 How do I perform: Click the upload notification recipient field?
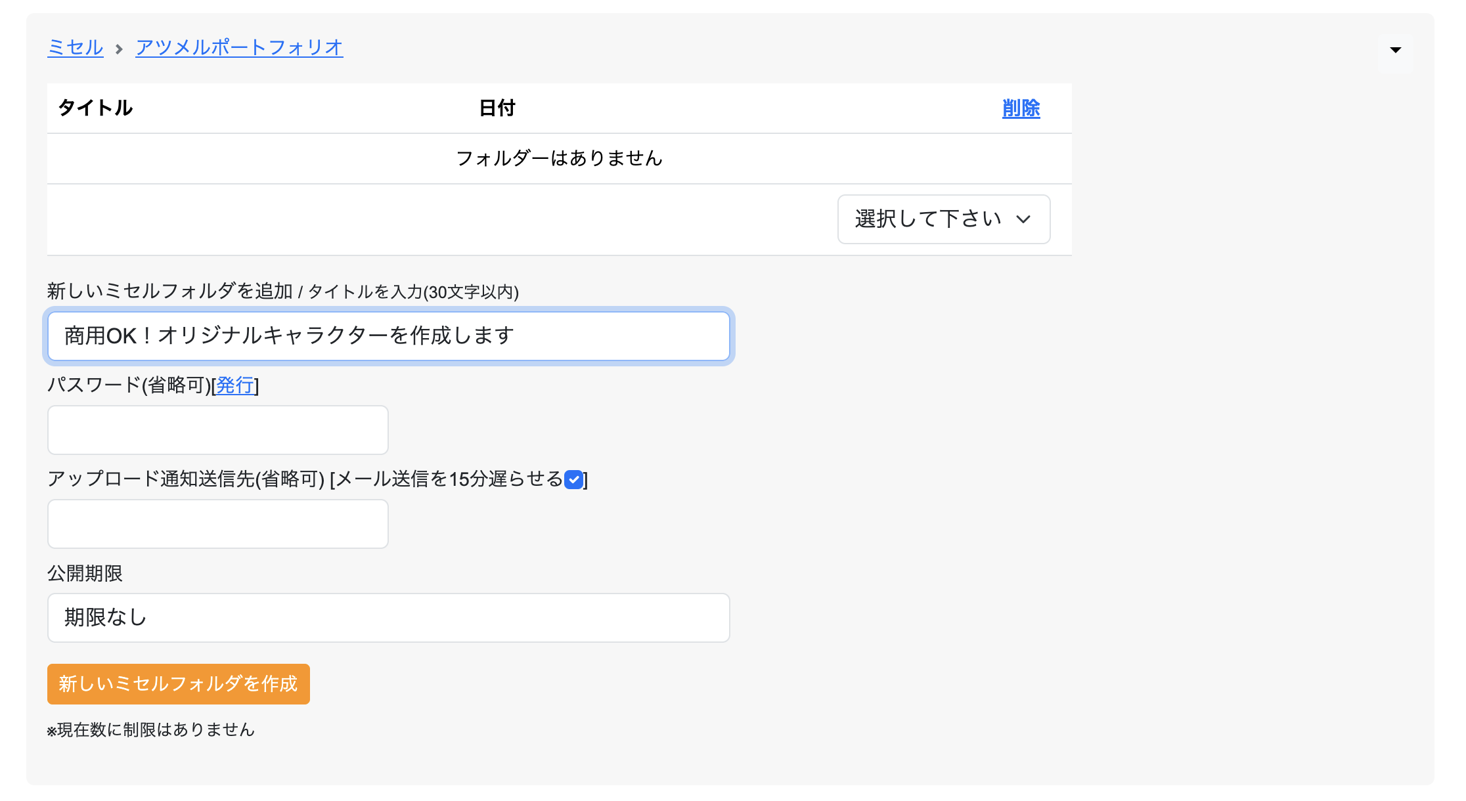(218, 524)
